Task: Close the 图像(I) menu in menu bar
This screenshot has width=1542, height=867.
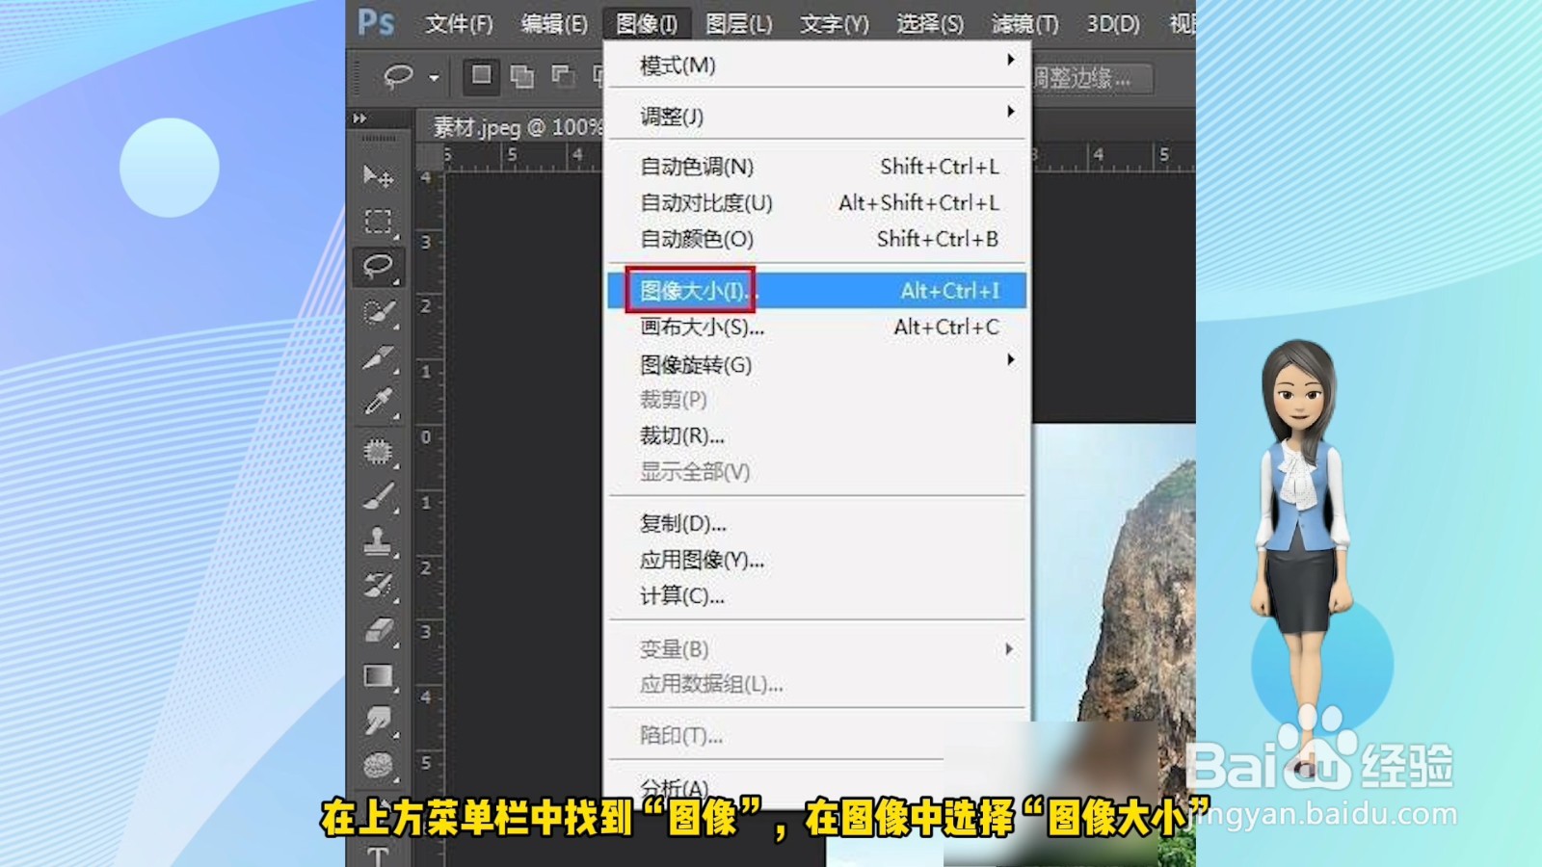Action: pyautogui.click(x=647, y=24)
